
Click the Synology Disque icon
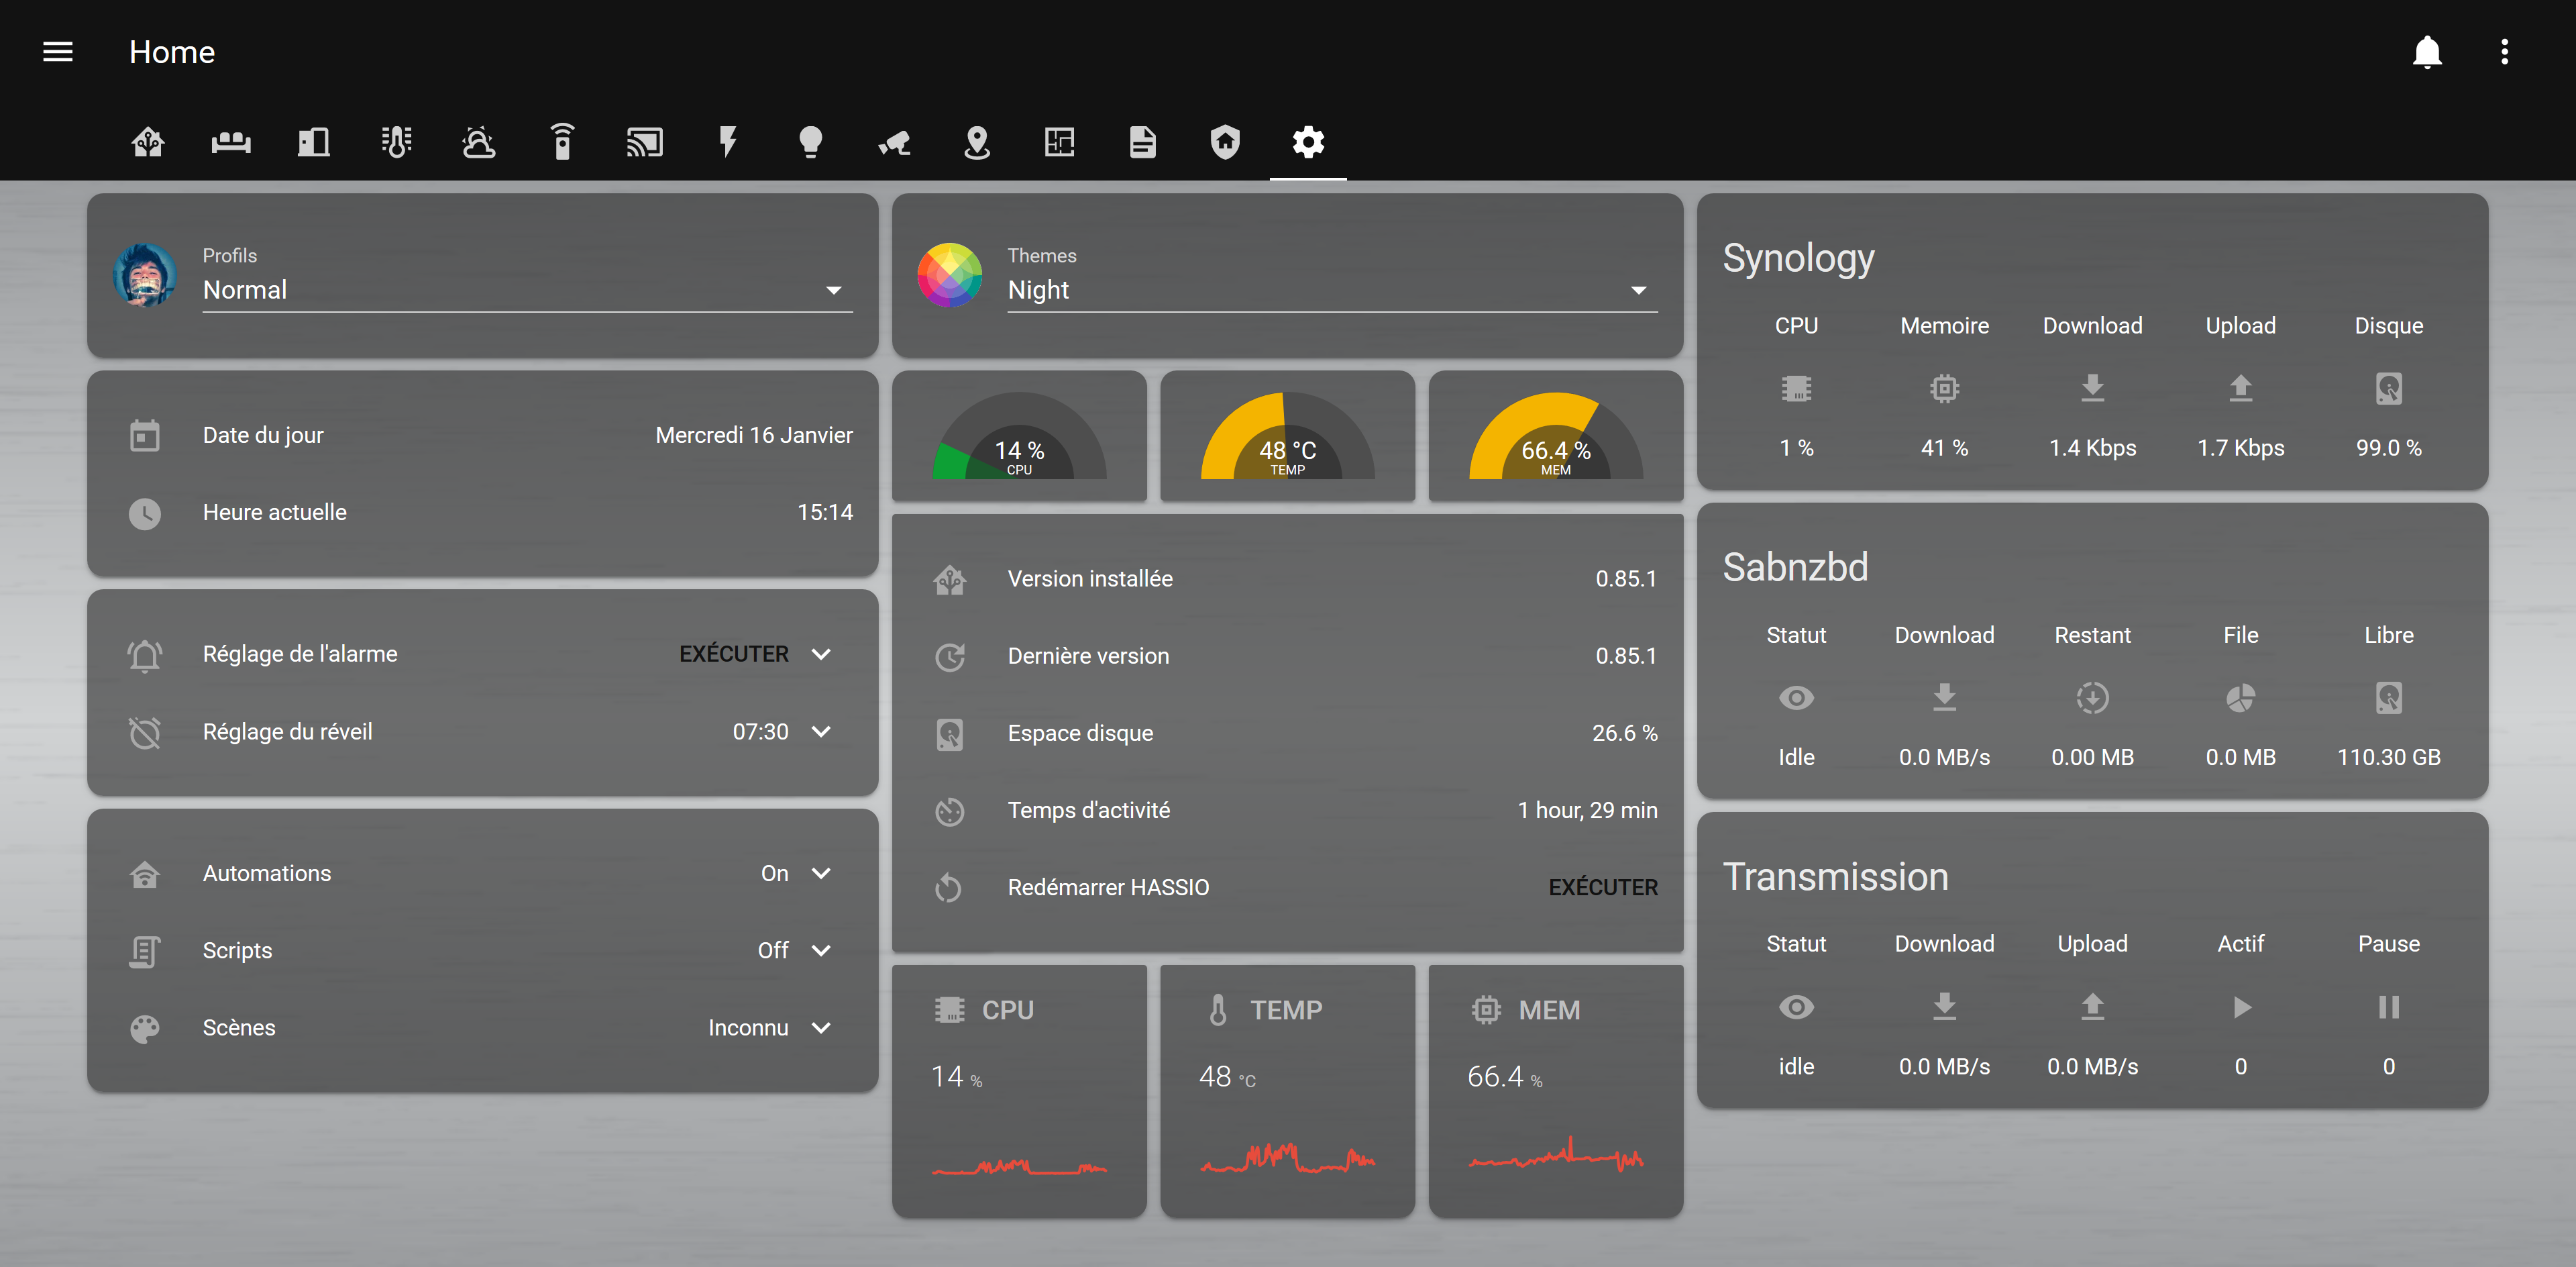pos(2388,388)
